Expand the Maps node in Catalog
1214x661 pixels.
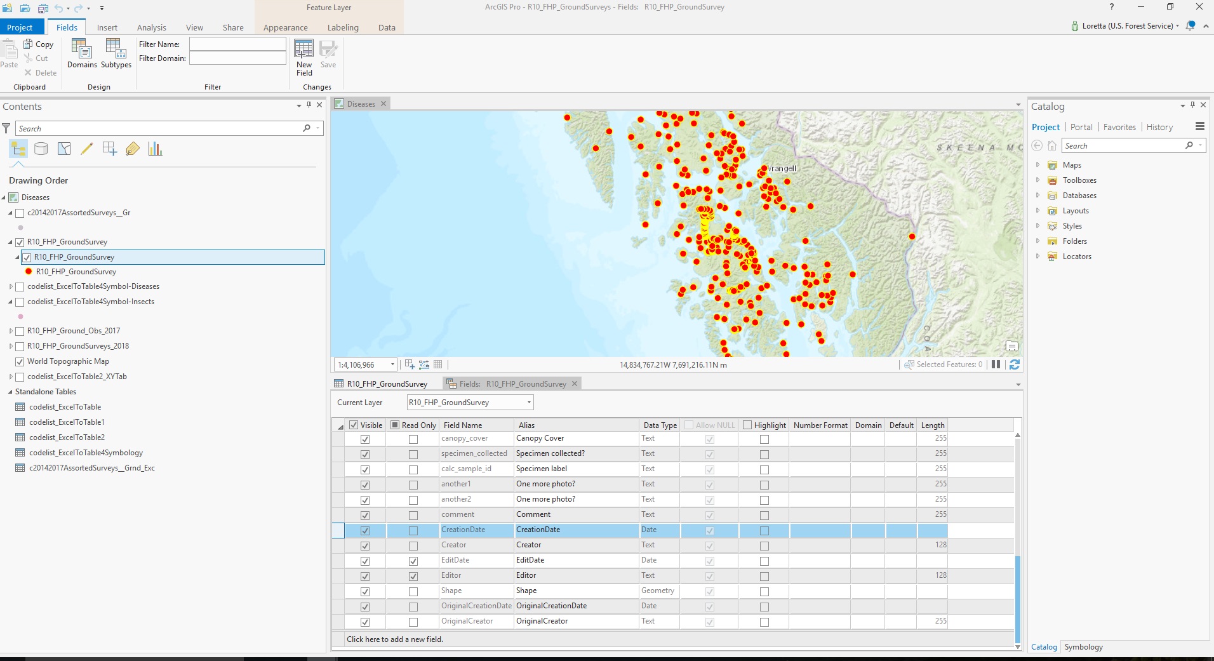(x=1037, y=165)
